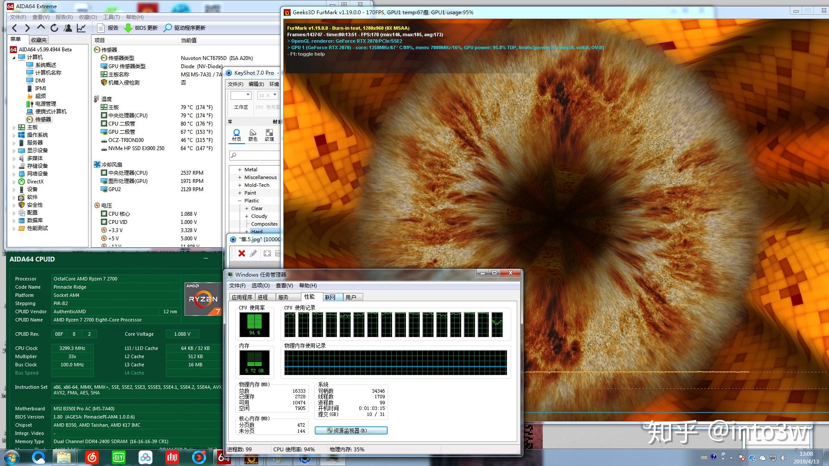829x466 pixels.
Task: Select 传感器 sensor item in tree
Action: [43, 120]
